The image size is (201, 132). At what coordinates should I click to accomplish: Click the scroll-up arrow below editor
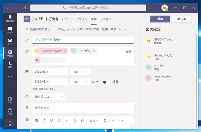132,127
